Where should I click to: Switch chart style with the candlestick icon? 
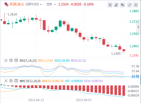[122, 5]
